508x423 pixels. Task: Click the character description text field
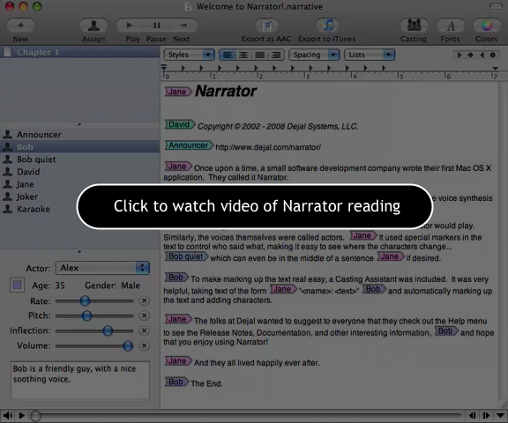(x=80, y=381)
